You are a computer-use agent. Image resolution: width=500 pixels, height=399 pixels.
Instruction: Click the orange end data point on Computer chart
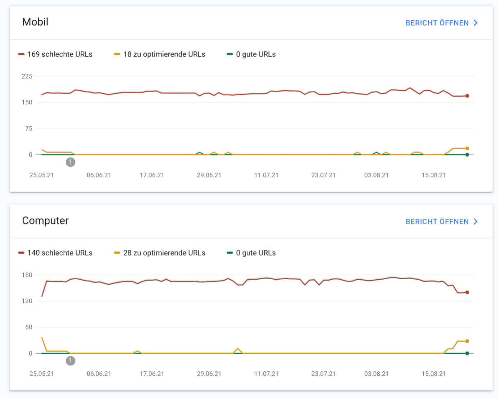point(467,341)
